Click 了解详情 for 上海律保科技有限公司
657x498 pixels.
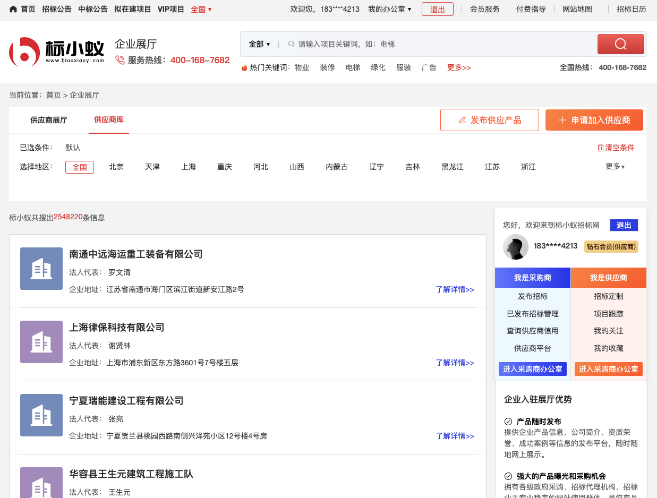[455, 363]
